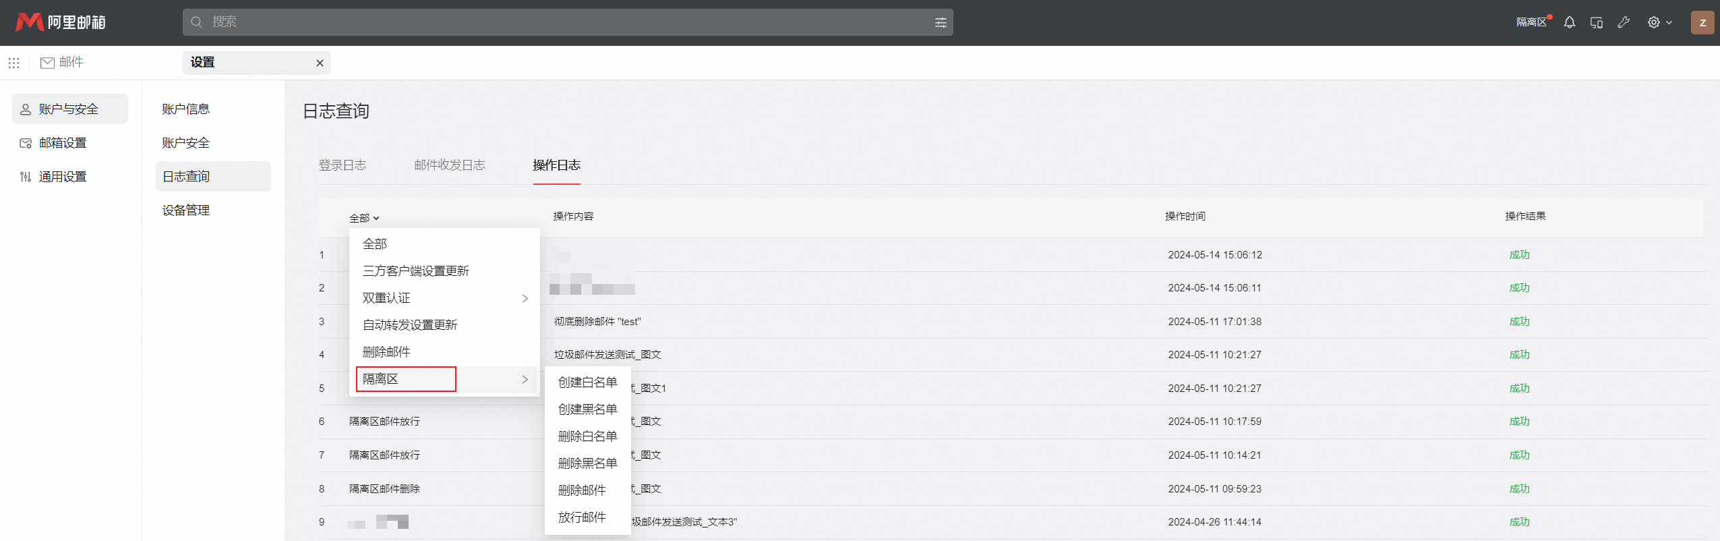
Task: Open the notifications bell
Action: 1569,22
